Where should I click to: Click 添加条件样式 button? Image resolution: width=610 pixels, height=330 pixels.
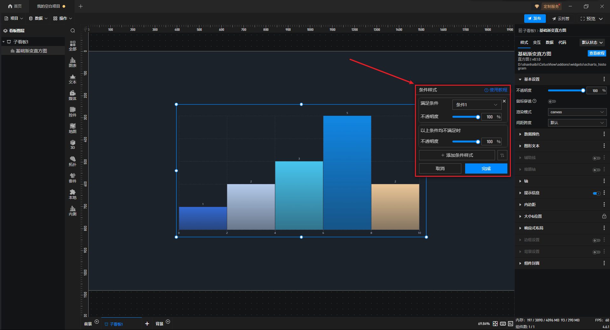pyautogui.click(x=457, y=155)
